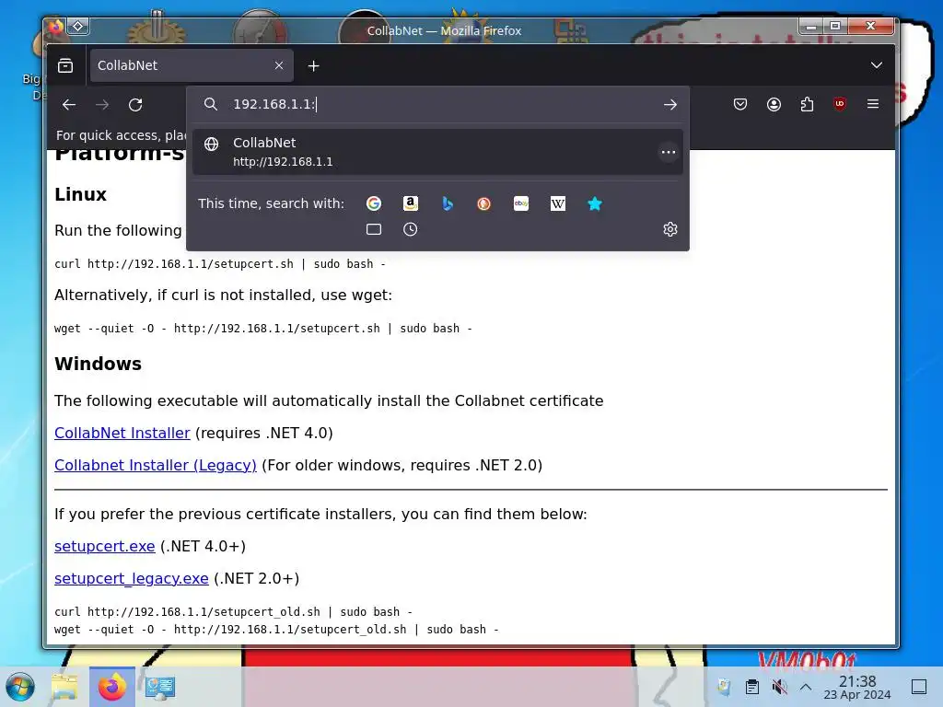Select the CollabNet tab
The image size is (943, 707).
tap(192, 65)
